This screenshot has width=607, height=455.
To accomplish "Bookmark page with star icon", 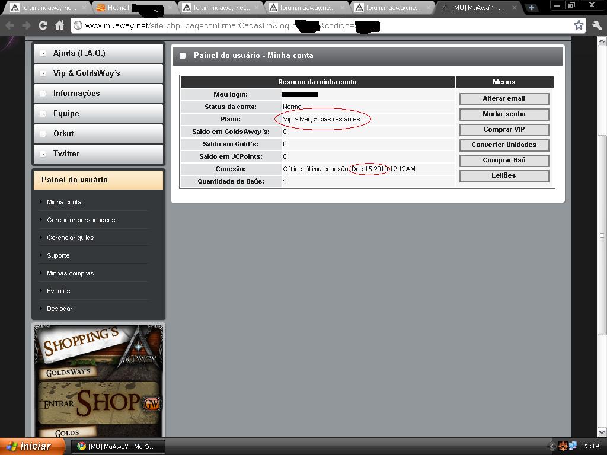I will [x=579, y=25].
